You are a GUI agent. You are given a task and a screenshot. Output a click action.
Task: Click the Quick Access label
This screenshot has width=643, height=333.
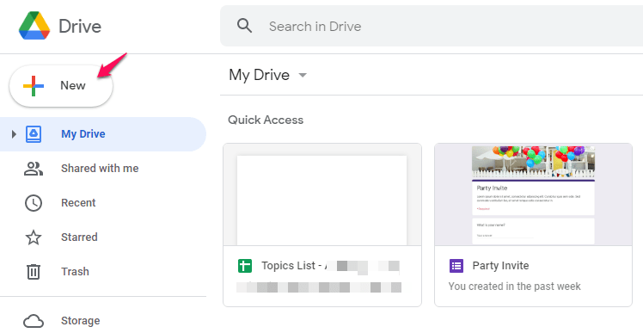click(x=266, y=120)
